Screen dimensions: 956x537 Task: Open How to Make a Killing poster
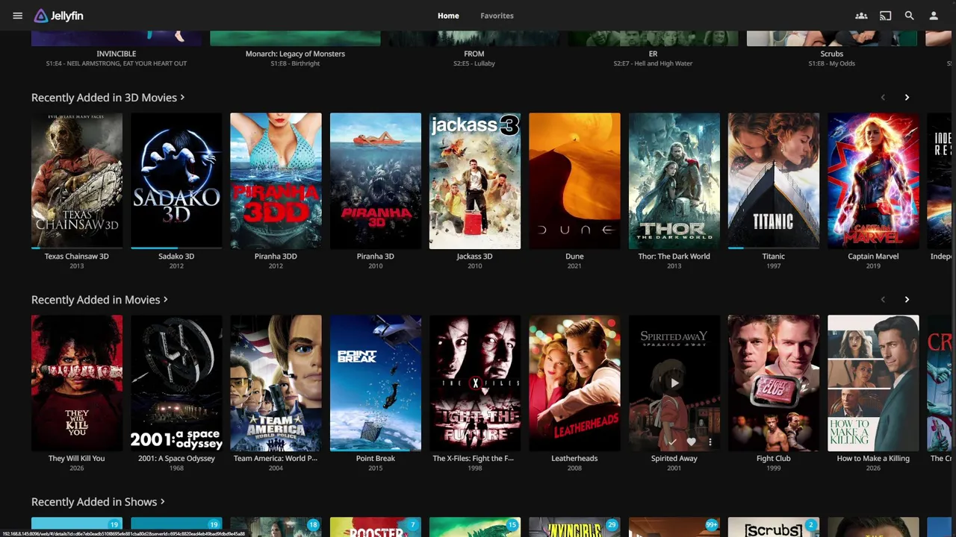point(873,383)
